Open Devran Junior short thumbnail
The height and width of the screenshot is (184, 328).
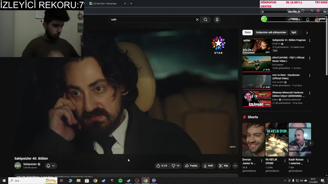[x=254, y=140]
